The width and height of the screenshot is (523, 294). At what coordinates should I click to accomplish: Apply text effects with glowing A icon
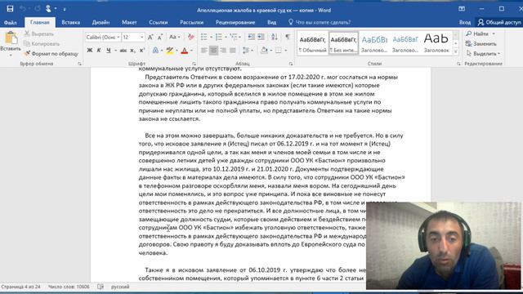[155, 51]
